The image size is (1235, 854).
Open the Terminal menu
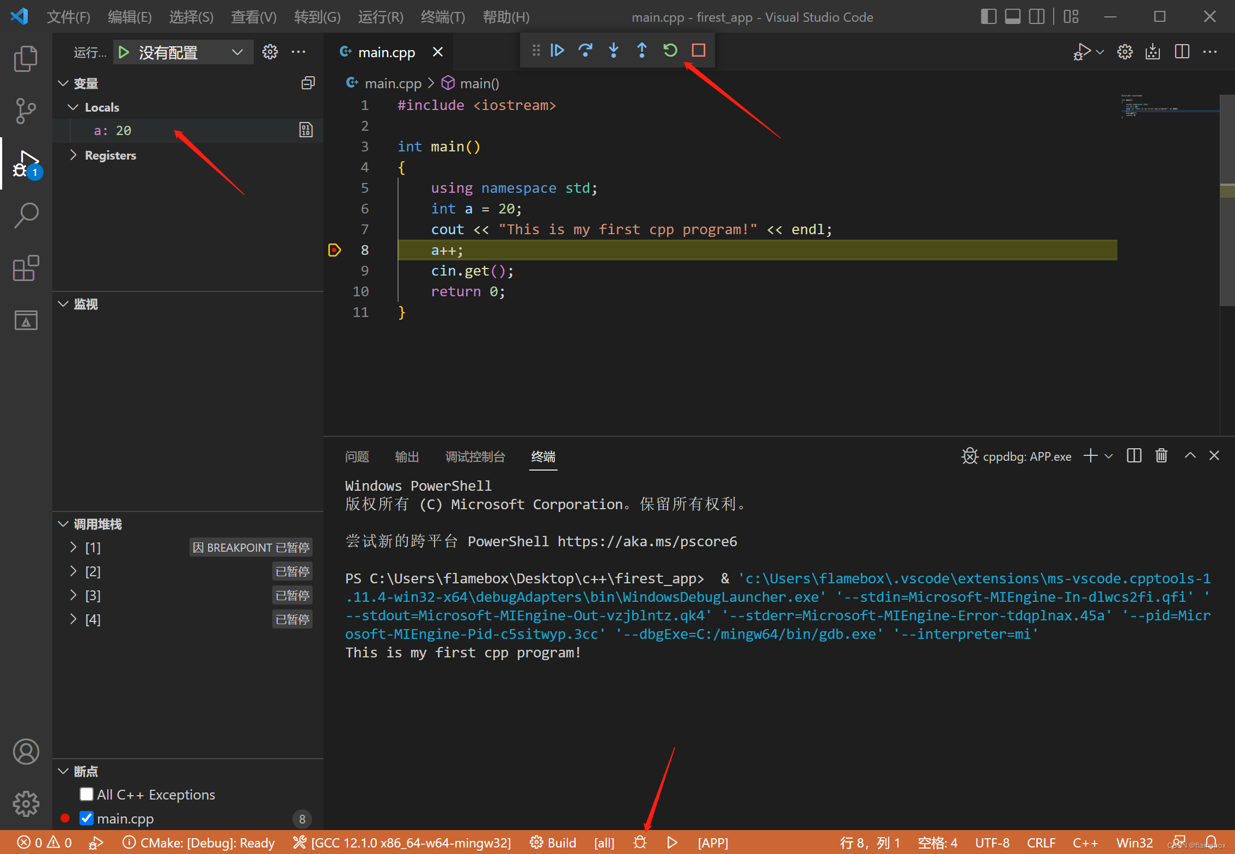(x=443, y=17)
